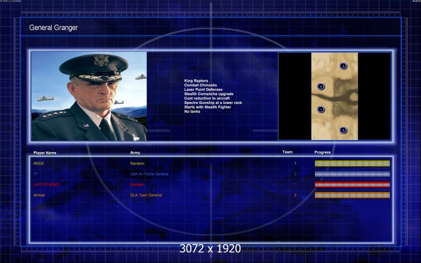Click start position marker 1 on the map

point(321,110)
